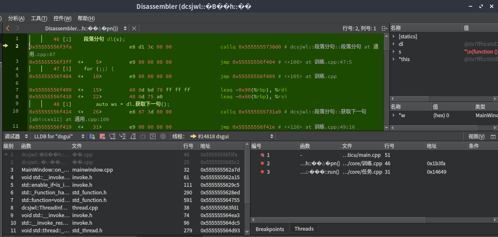498x237 pixels.
Task: Expand the dl variable node
Action: 394,44
